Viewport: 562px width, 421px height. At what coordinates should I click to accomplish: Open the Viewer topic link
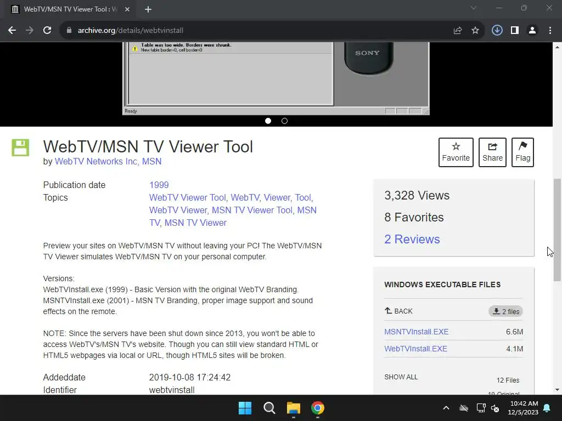[277, 197]
